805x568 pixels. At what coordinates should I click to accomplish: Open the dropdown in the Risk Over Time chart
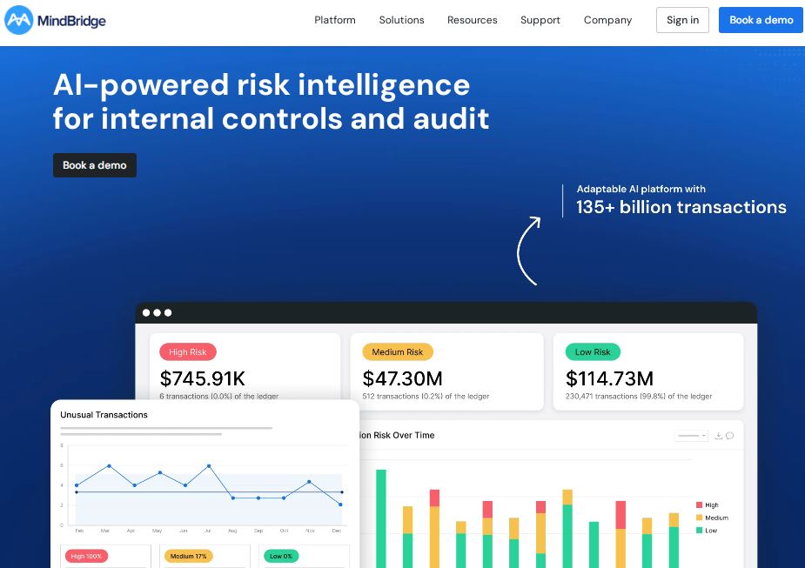point(692,436)
